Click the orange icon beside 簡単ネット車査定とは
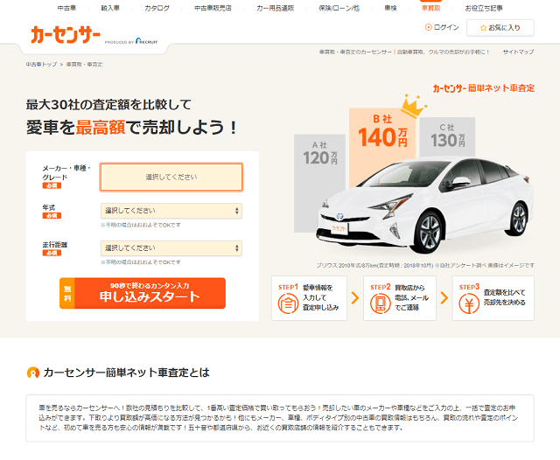 [33, 373]
